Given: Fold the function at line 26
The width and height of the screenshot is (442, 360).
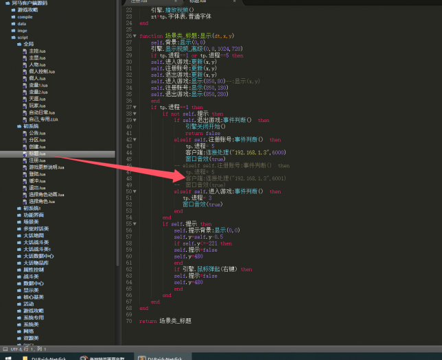Looking at the screenshot, I should coord(135,36).
